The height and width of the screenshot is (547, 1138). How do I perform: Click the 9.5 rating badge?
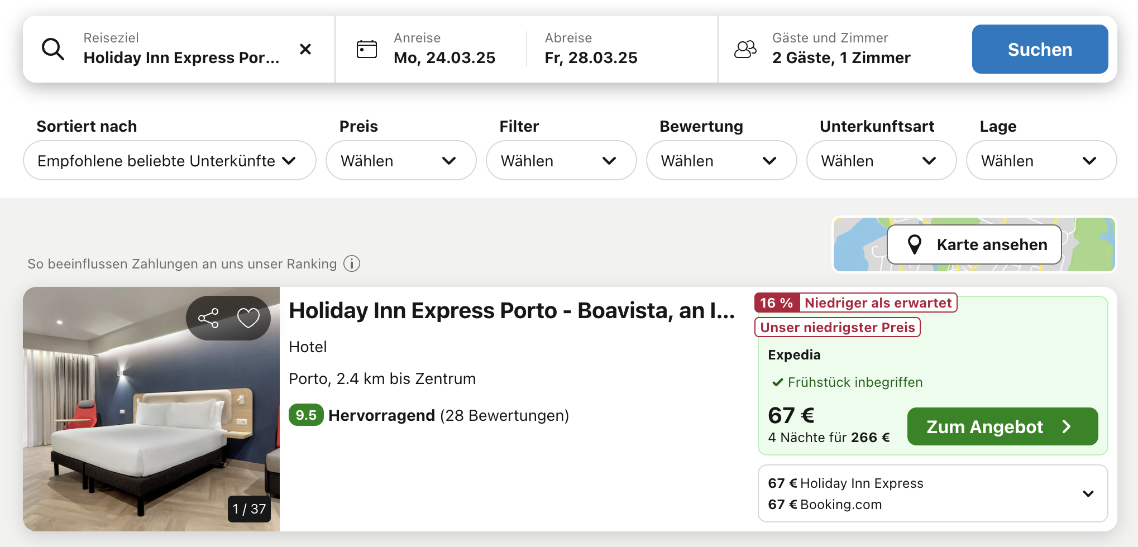[306, 415]
